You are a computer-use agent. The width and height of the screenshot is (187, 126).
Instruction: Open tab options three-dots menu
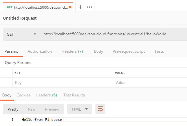[x=90, y=7]
